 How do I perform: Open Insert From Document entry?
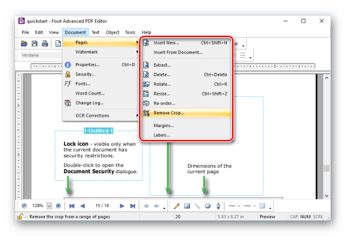pyautogui.click(x=186, y=52)
